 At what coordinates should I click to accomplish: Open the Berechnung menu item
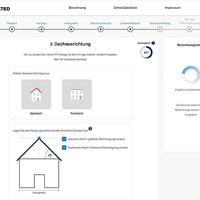pyautogui.click(x=77, y=8)
